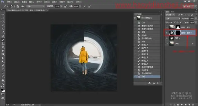Toggle lock position in Layers panel

point(177,22)
